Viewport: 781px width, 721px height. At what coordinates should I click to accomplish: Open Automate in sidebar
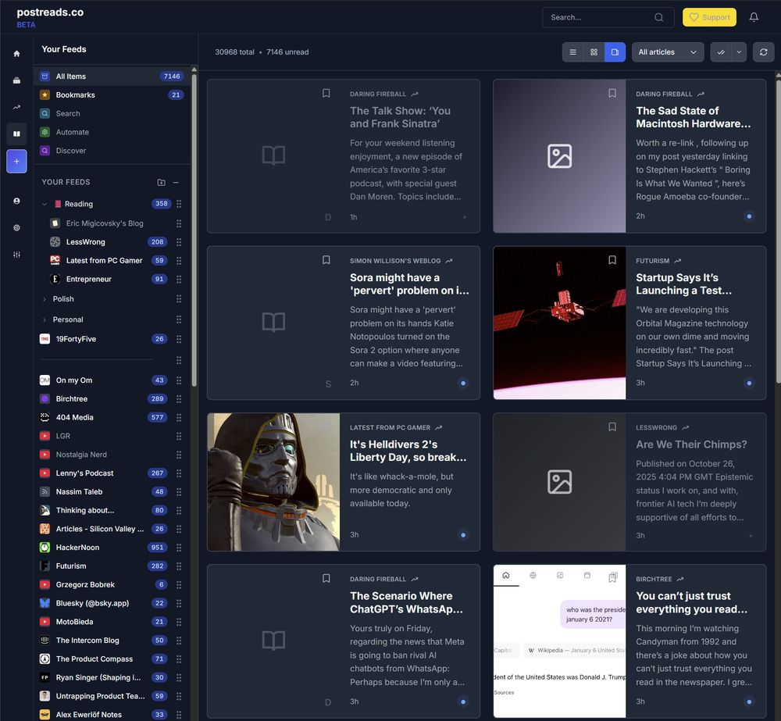pos(112,132)
